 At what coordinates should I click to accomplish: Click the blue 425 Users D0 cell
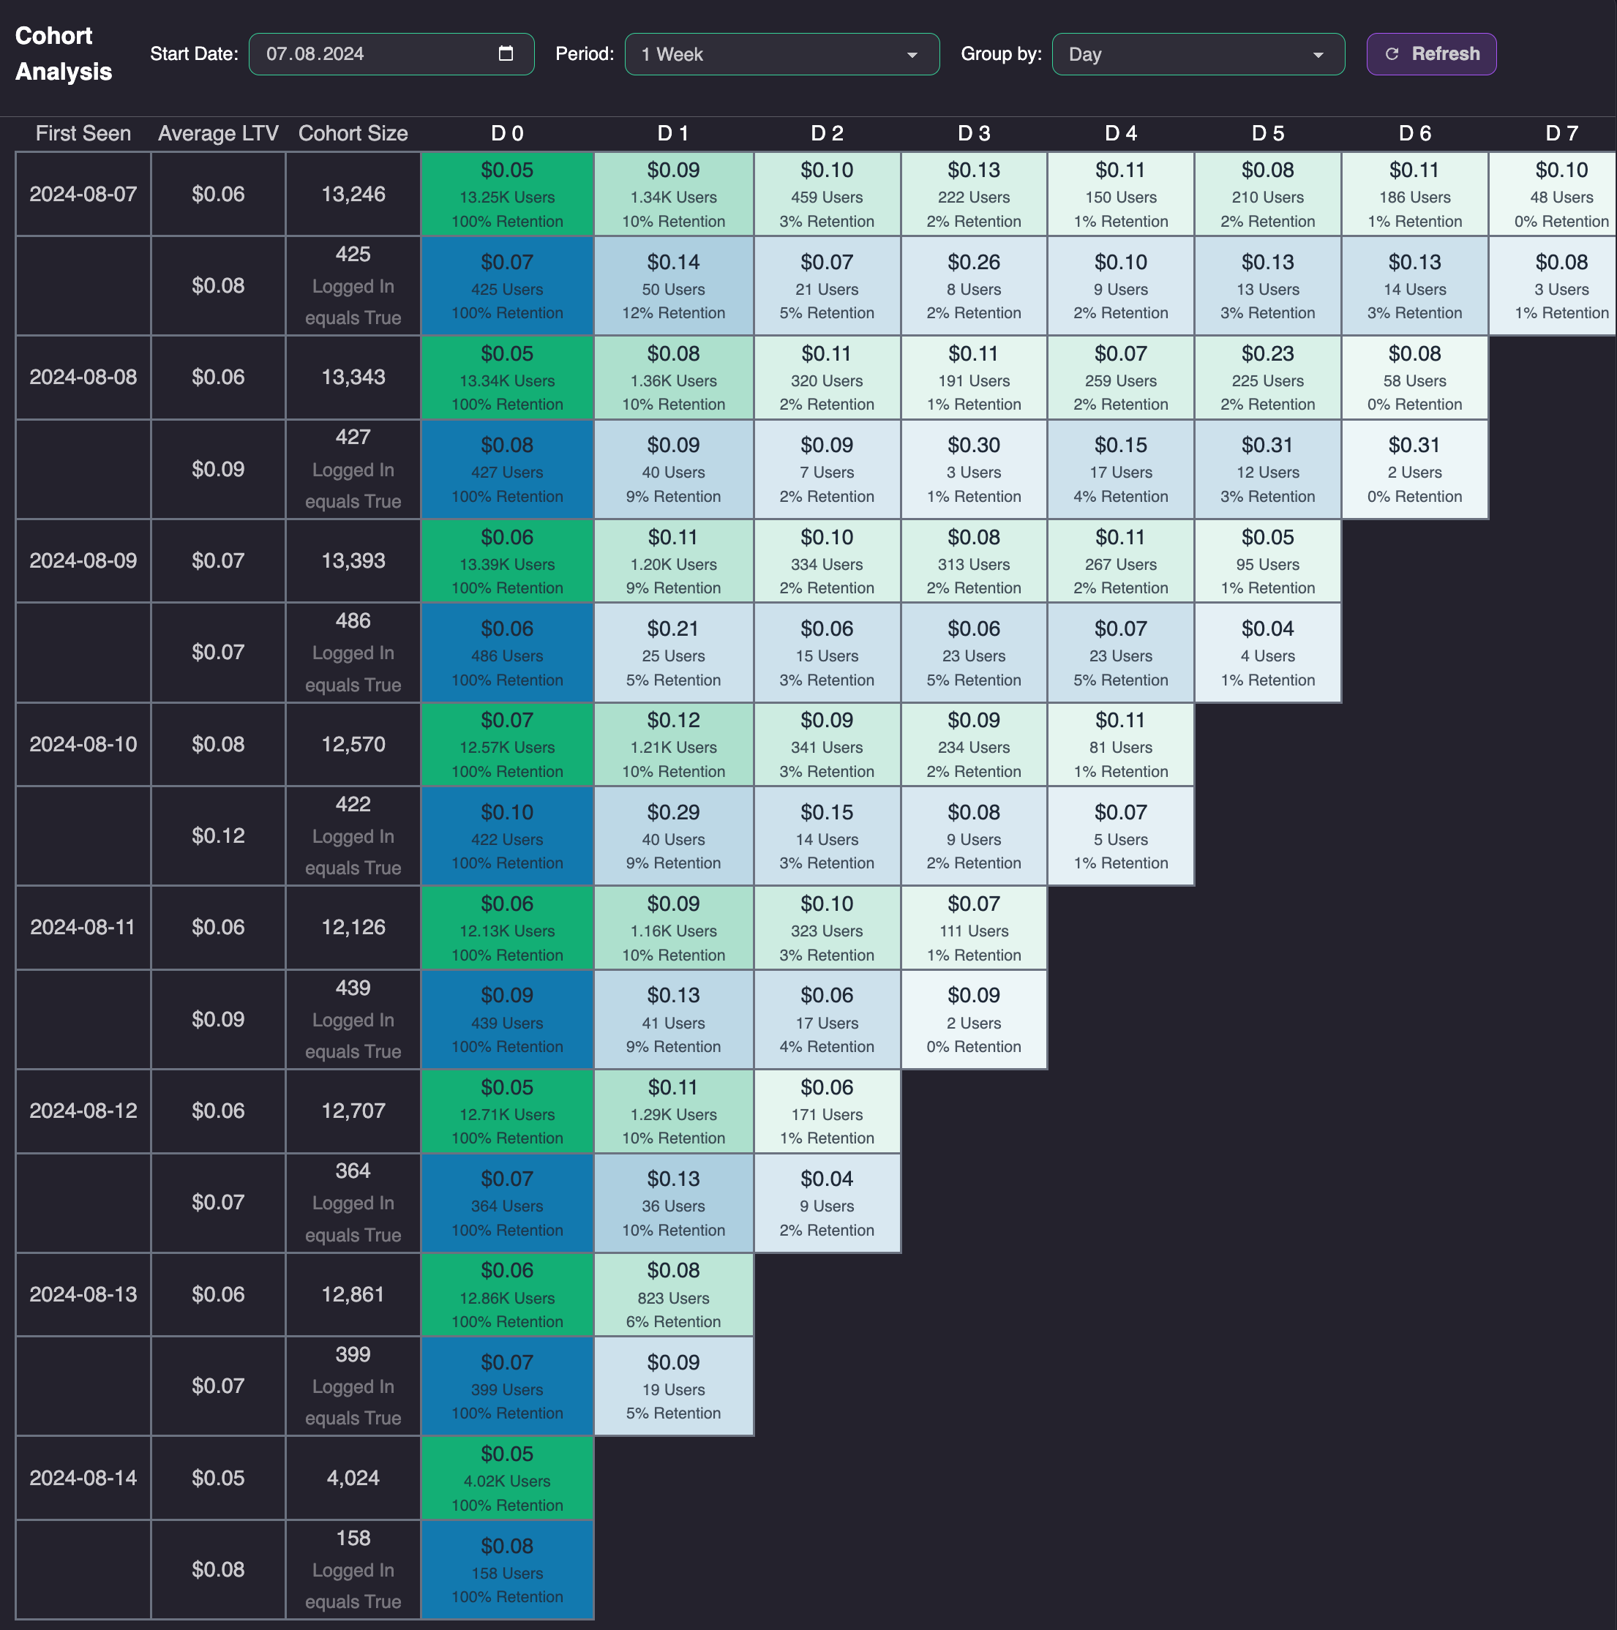[x=507, y=286]
